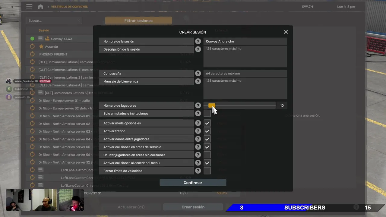Open help for Número de jugadores

pyautogui.click(x=198, y=105)
